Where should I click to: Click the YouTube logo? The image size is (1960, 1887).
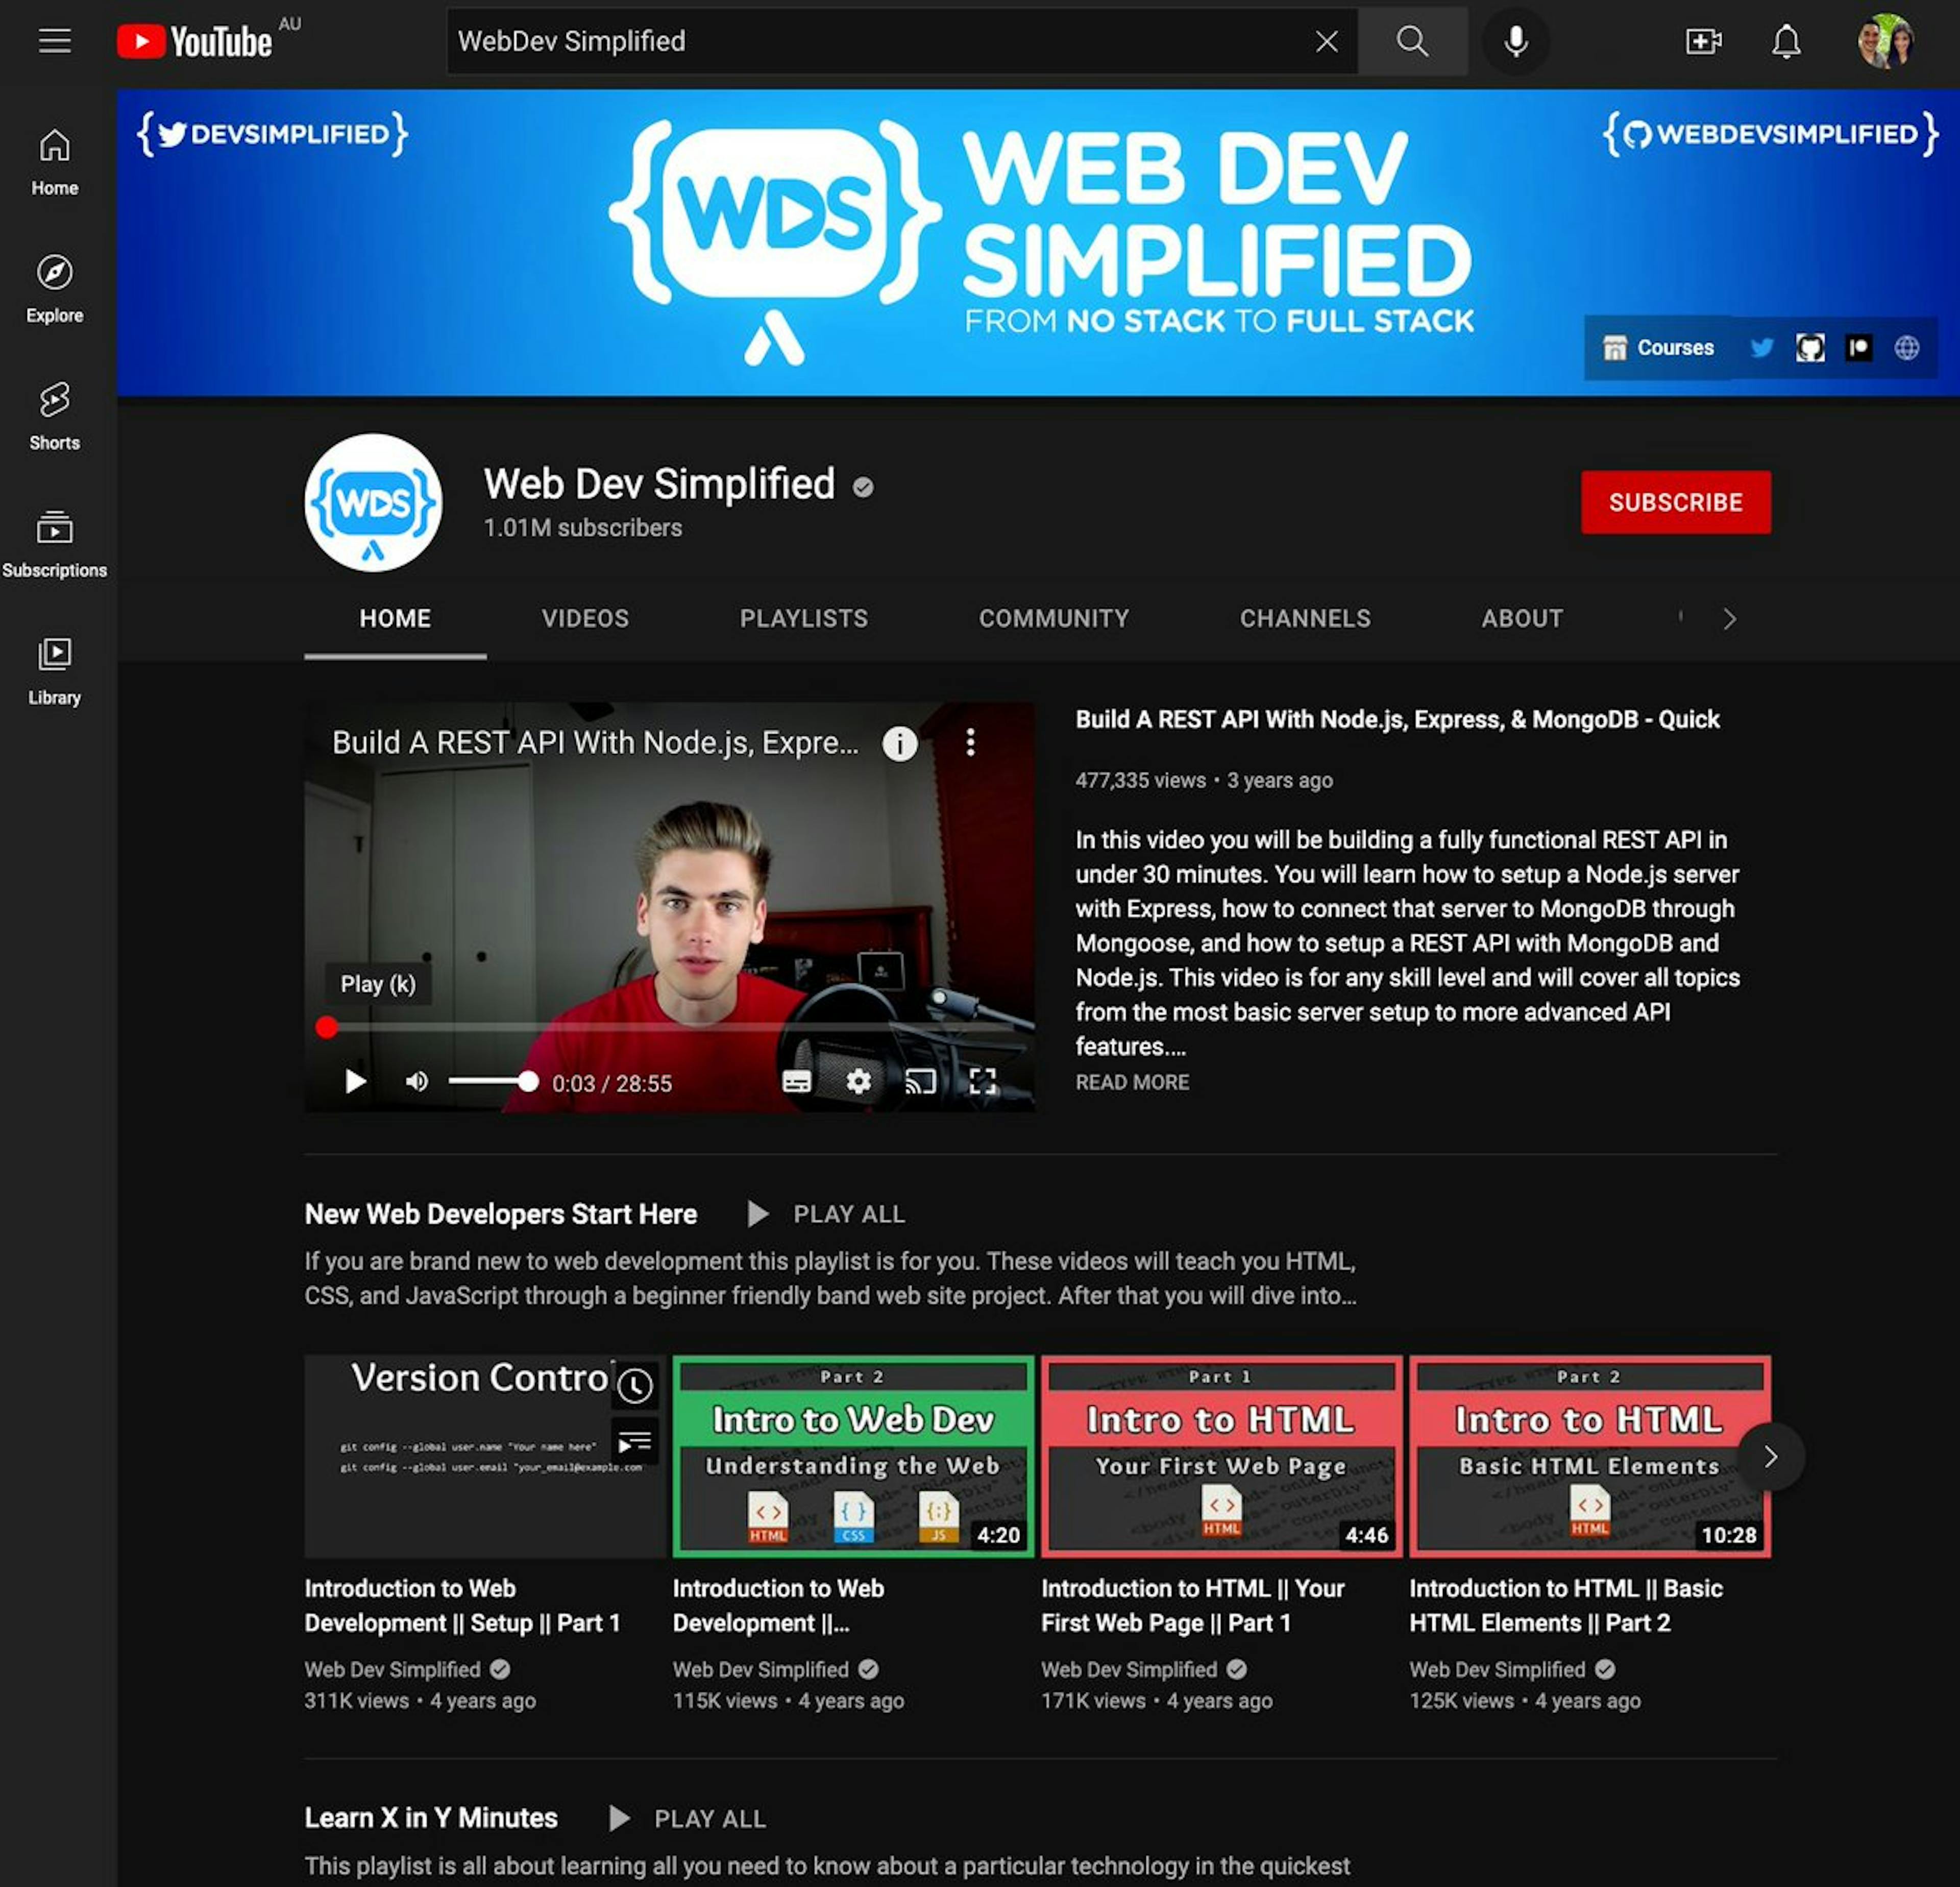[x=194, y=41]
